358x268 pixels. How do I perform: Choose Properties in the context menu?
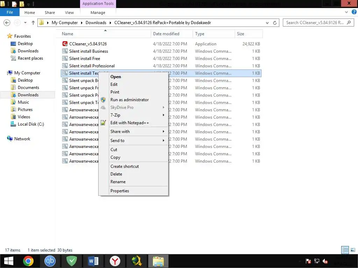(x=133, y=191)
